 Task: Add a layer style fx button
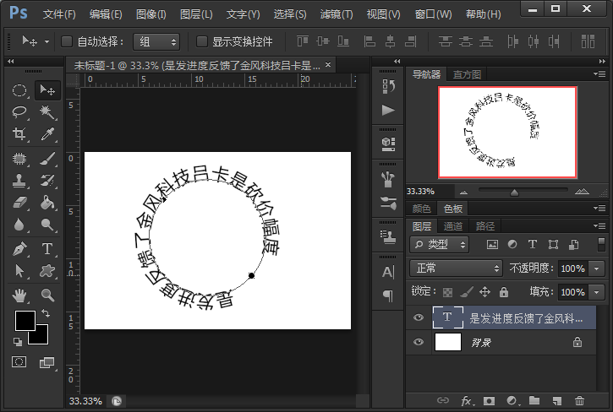468,401
